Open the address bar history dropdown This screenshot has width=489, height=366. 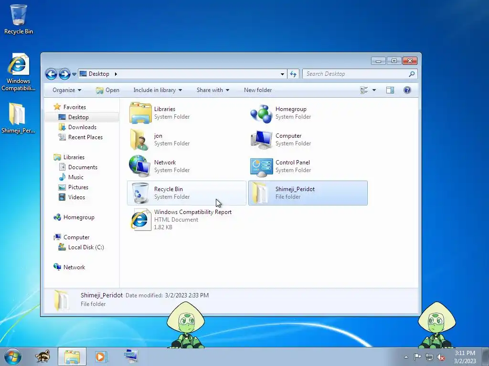point(282,74)
